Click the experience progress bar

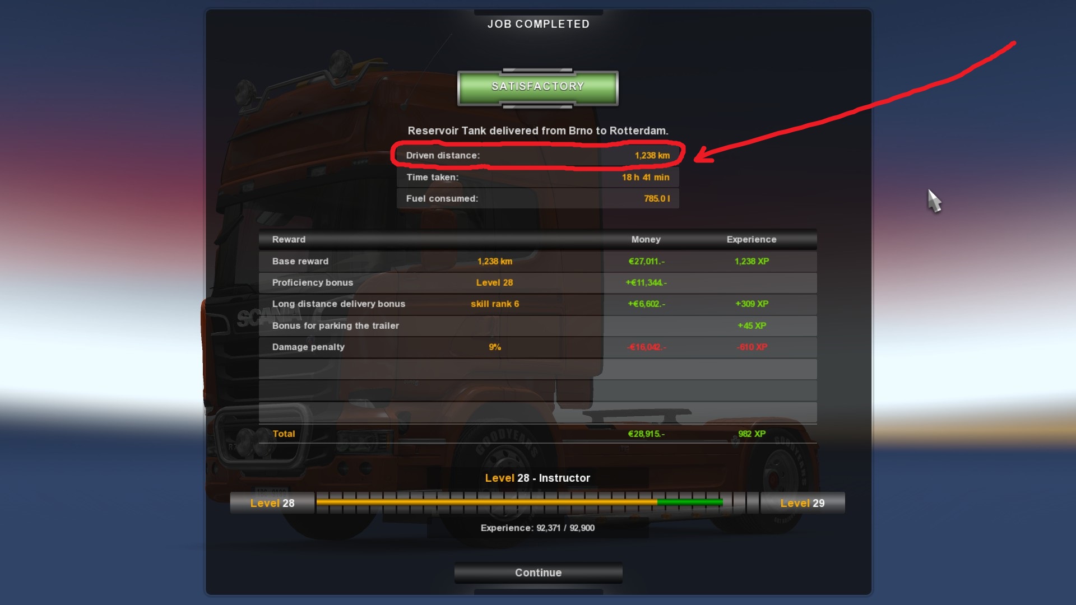pyautogui.click(x=538, y=502)
